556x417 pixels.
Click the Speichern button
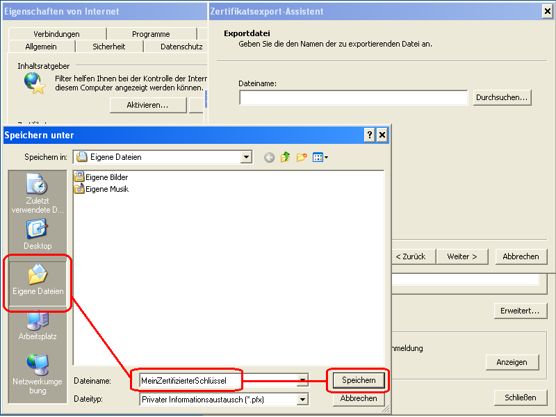pyautogui.click(x=357, y=380)
